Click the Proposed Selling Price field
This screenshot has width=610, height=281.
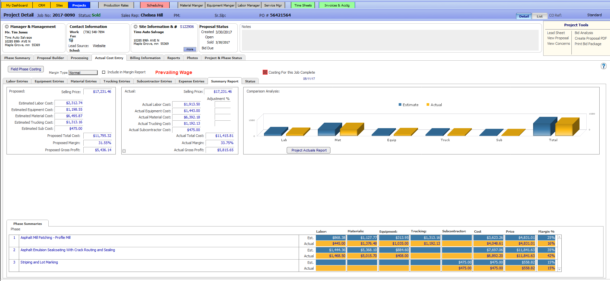pos(98,92)
